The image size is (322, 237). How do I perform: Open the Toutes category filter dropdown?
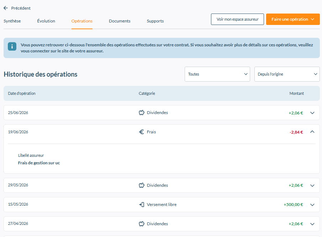coord(217,74)
